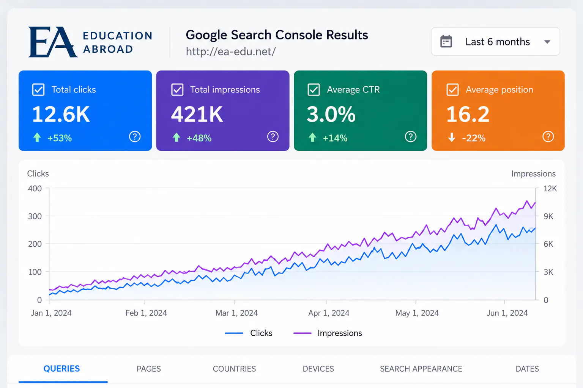This screenshot has height=388, width=583.
Task: Open the Last 6 months dropdown
Action: (495, 41)
